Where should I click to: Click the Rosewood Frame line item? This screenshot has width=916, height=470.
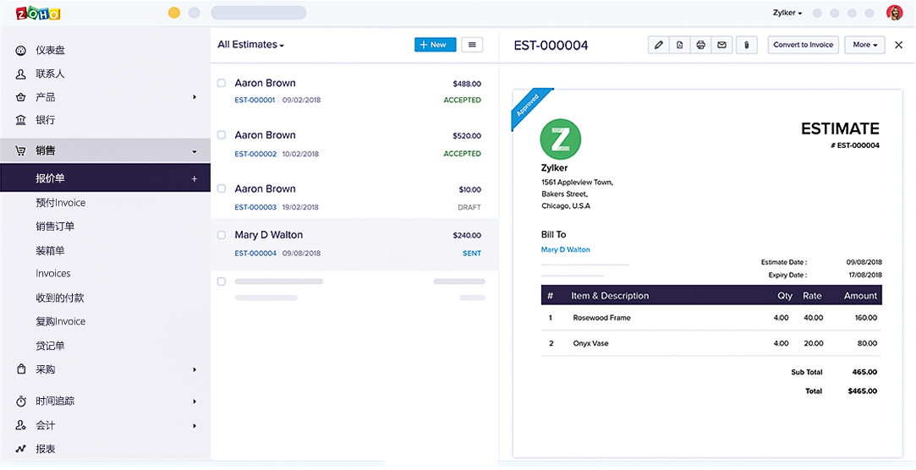click(601, 318)
